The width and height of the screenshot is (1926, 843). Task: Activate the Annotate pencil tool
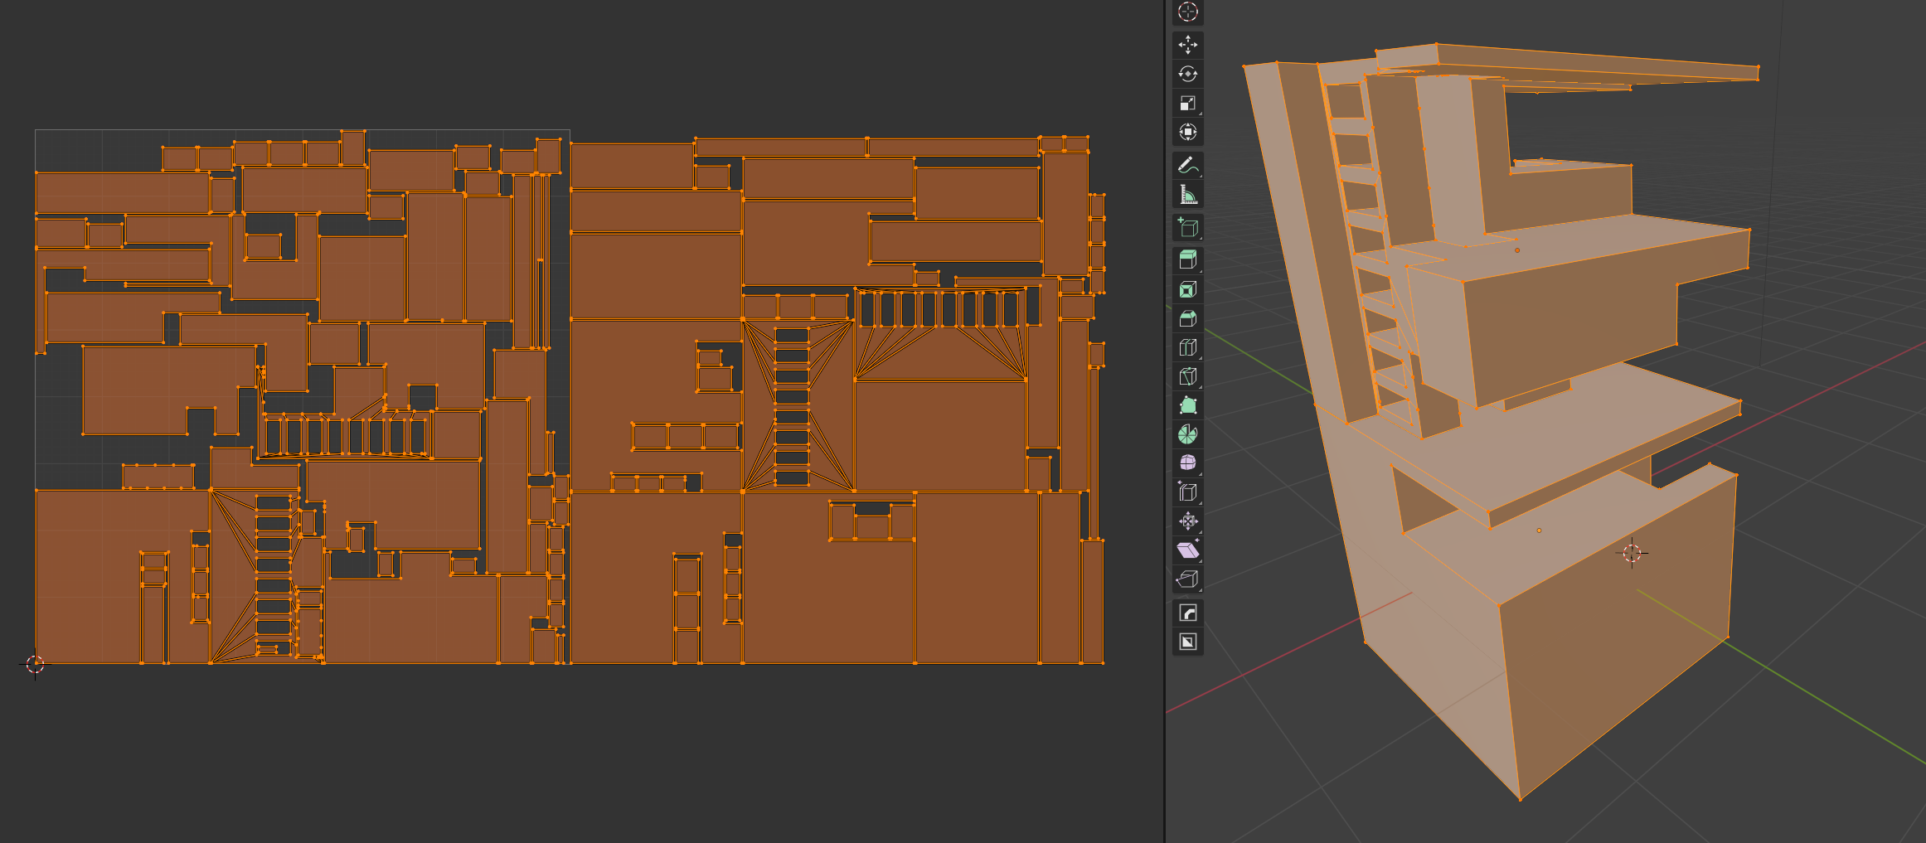point(1187,165)
